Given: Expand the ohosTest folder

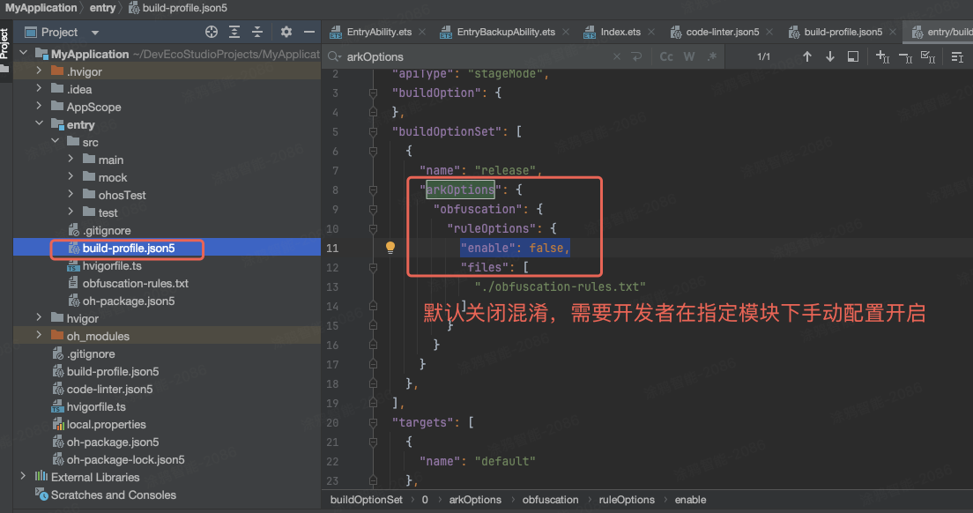Looking at the screenshot, I should click(x=71, y=195).
